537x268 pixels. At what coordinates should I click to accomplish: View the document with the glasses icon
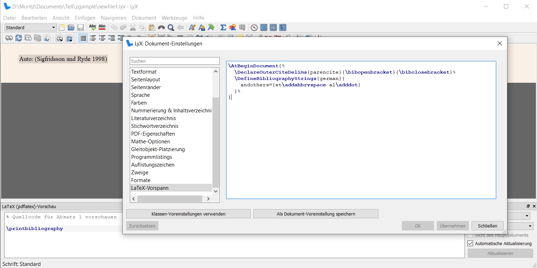(x=9, y=38)
